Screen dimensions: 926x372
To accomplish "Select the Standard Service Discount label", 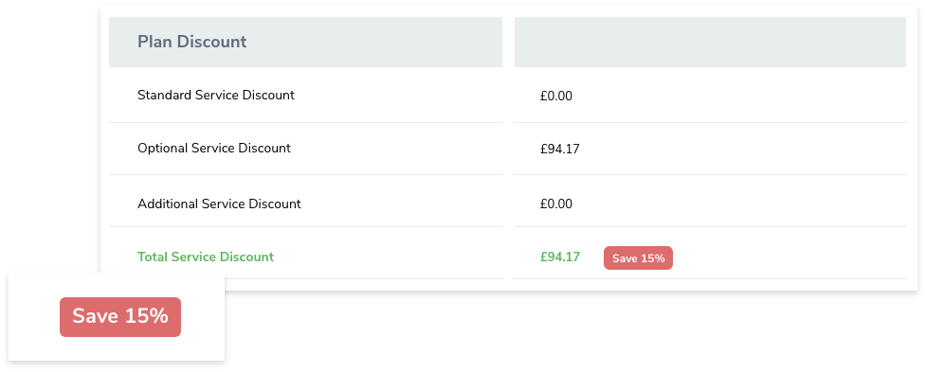I will click(215, 95).
